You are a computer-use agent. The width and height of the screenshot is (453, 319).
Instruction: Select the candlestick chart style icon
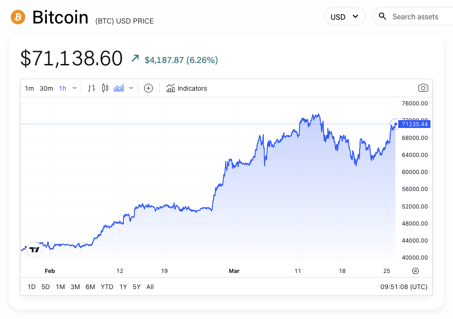point(104,88)
